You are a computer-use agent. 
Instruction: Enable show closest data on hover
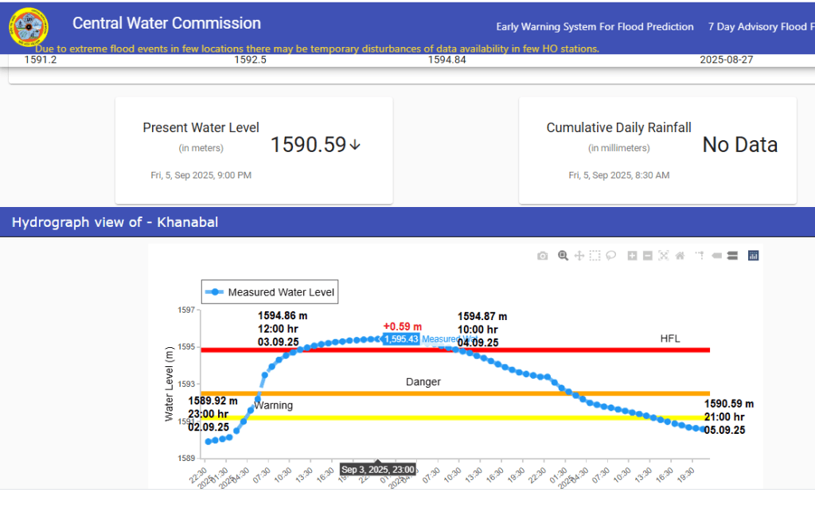pyautogui.click(x=716, y=256)
